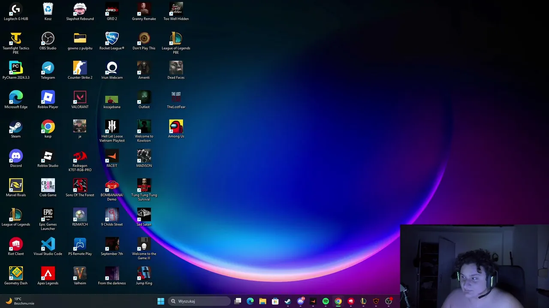The width and height of the screenshot is (549, 308).
Task: Click the Sad Satan game icon
Action: [x=144, y=217]
